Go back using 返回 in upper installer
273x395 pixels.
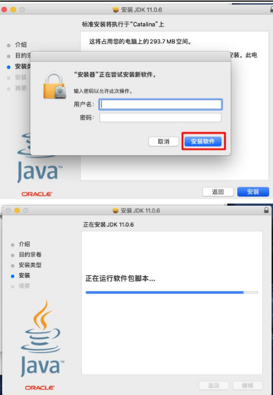[218, 191]
